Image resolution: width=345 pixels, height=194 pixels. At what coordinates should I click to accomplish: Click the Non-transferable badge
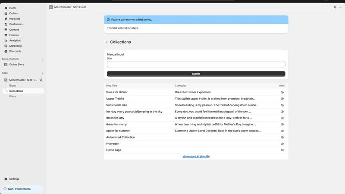22,189
